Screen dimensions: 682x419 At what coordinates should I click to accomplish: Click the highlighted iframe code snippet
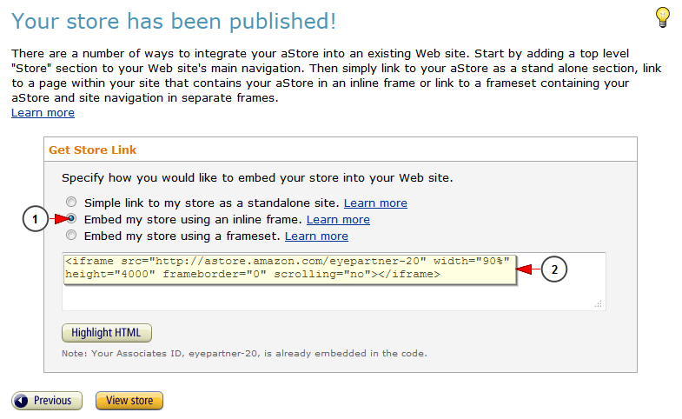[289, 269]
